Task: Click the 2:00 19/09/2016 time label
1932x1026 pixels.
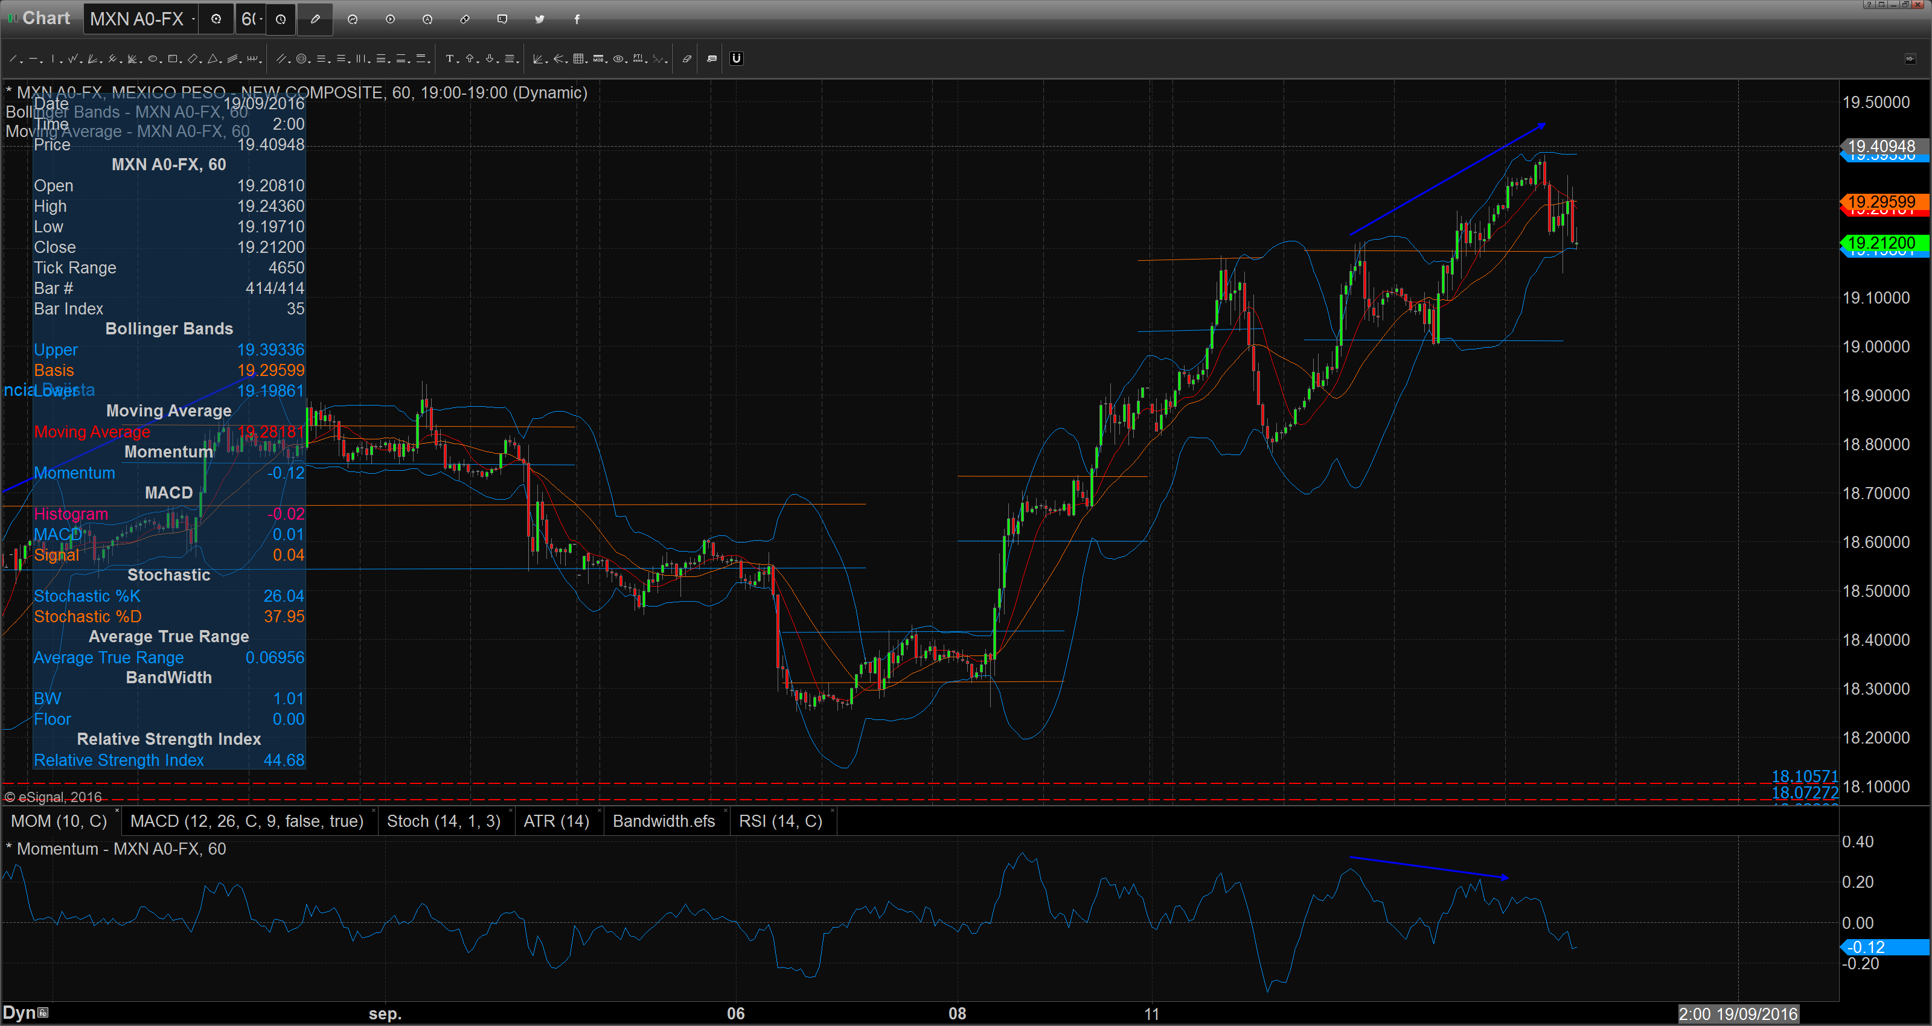Action: tap(1738, 1014)
